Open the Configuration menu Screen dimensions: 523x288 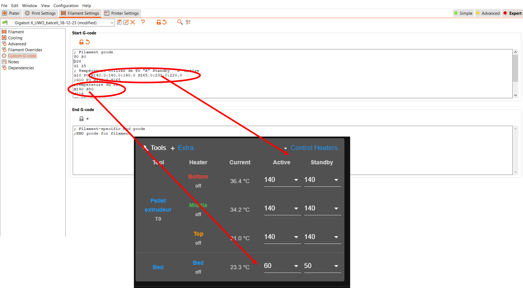(x=66, y=5)
